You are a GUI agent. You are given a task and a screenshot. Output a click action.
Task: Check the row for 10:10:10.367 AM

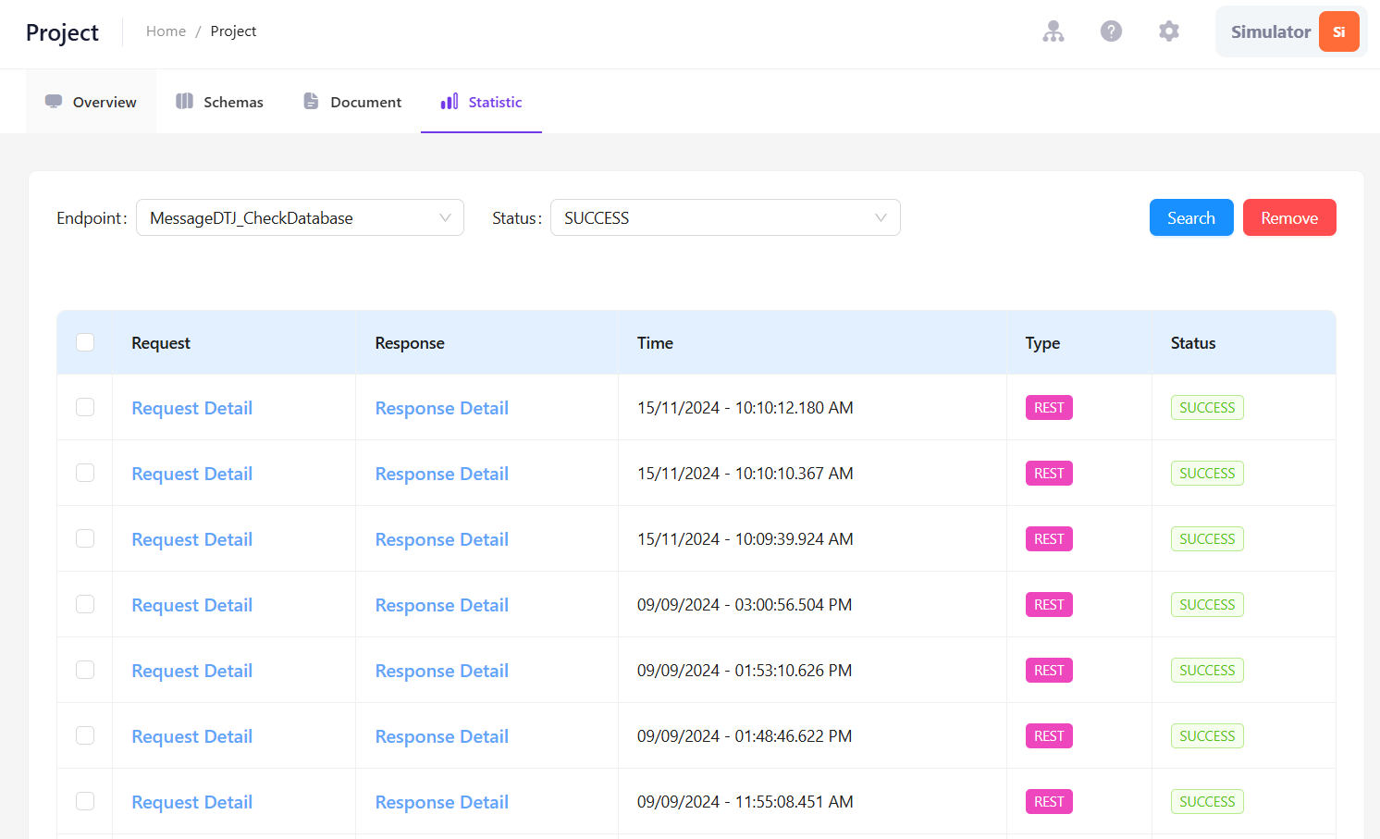tap(85, 473)
